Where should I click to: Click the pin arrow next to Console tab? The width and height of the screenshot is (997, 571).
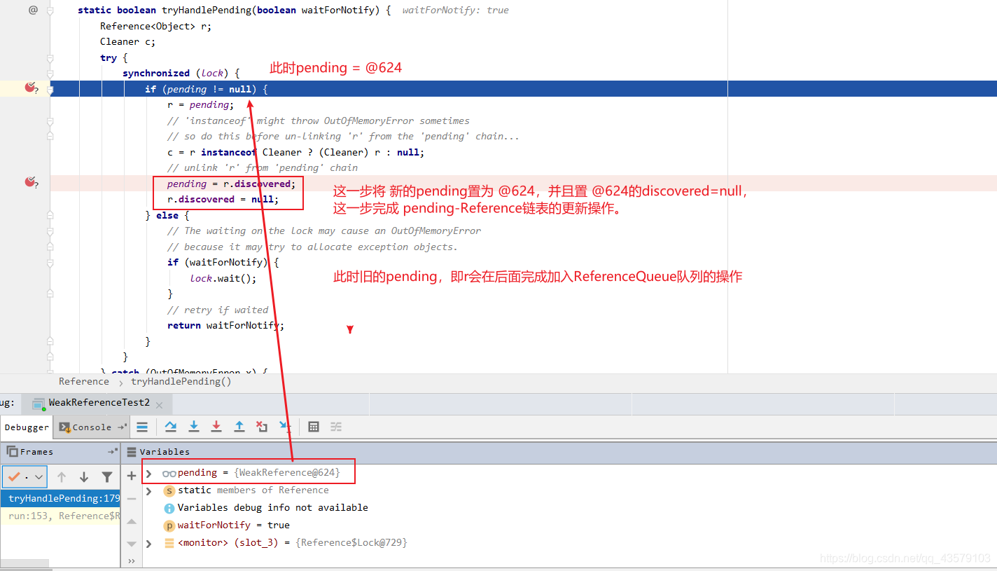[x=121, y=427]
